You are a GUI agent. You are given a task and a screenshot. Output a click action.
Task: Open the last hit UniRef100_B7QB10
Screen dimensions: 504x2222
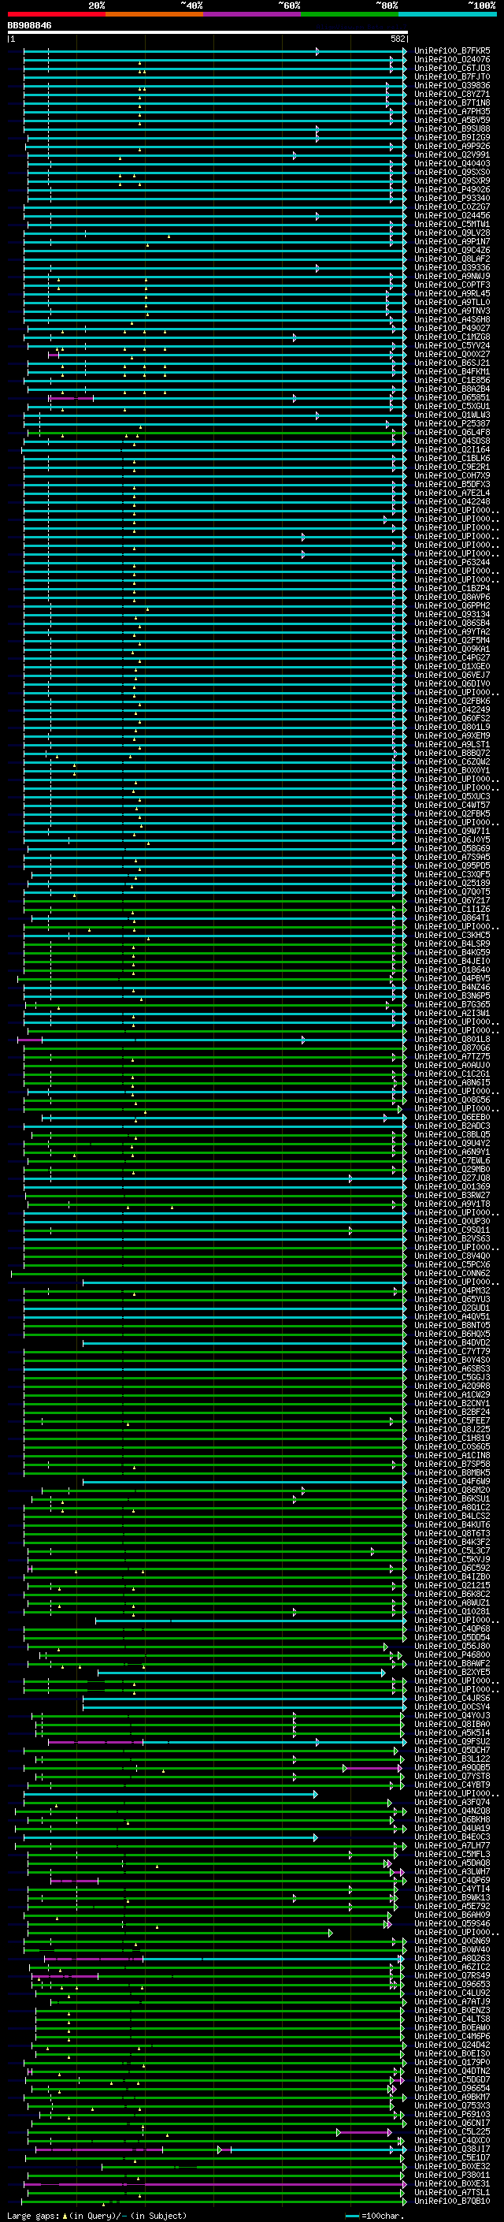click(x=451, y=2201)
